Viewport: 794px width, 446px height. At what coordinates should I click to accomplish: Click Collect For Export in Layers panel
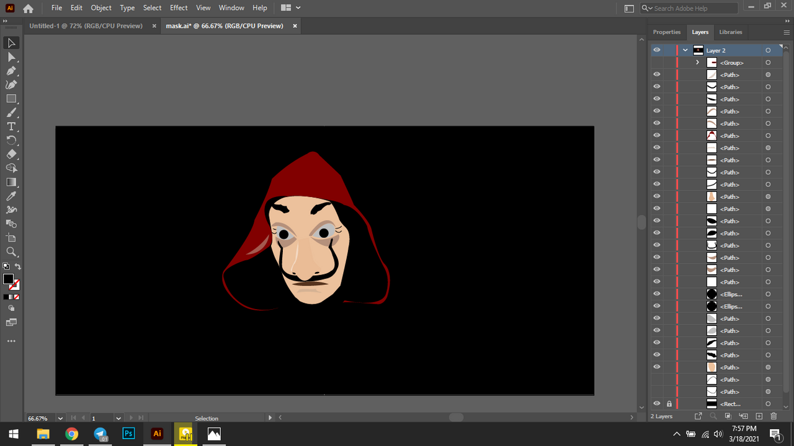pos(698,416)
